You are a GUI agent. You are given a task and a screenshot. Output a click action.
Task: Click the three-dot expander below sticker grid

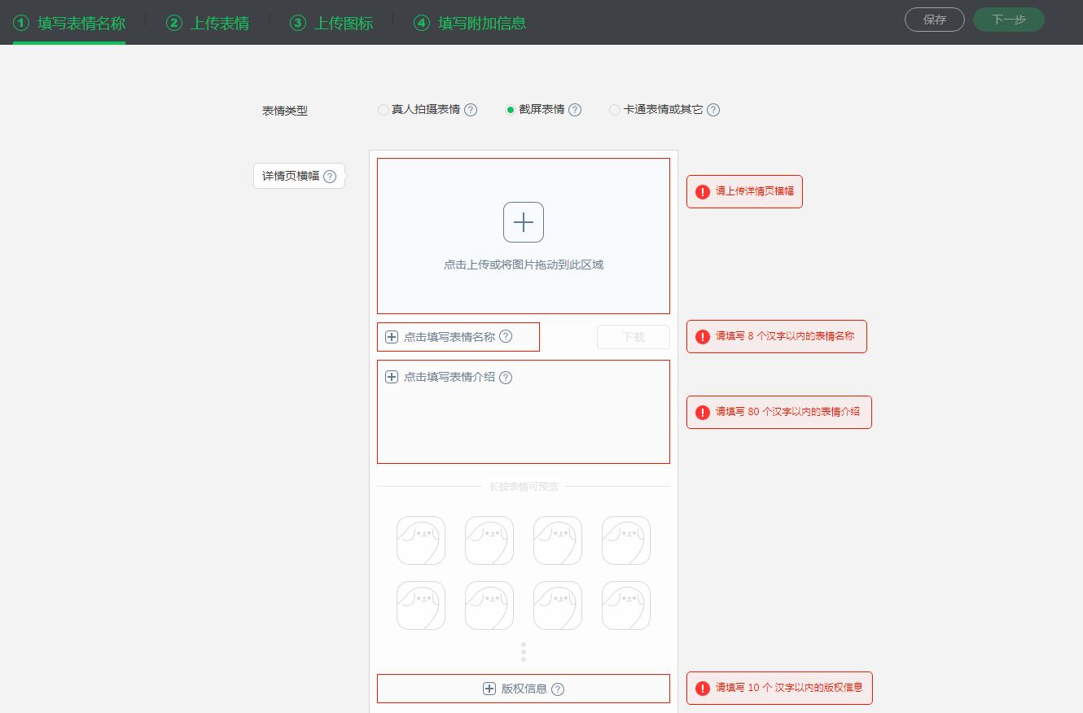coord(524,651)
